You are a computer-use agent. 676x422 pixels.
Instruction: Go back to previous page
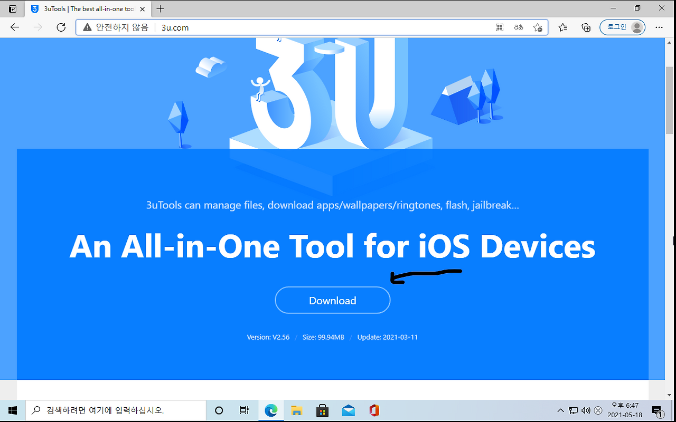(x=14, y=27)
